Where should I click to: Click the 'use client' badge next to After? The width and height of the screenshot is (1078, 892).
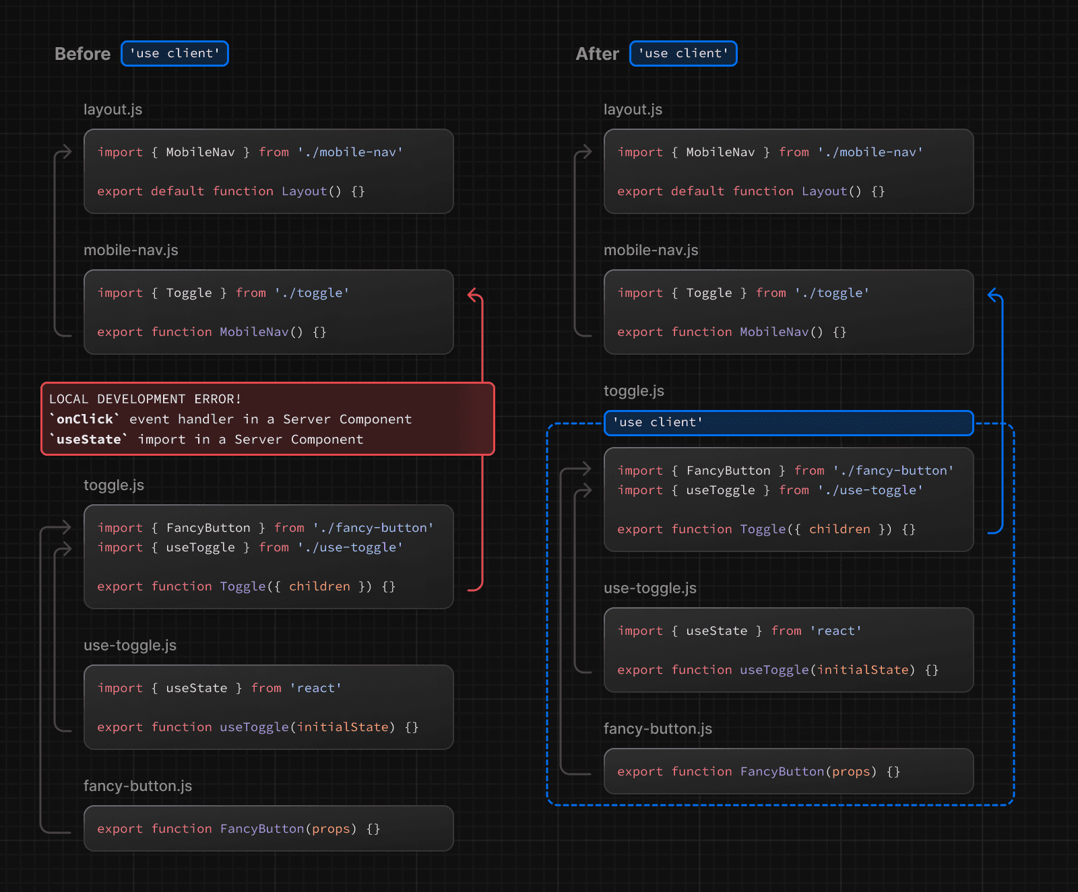(683, 53)
